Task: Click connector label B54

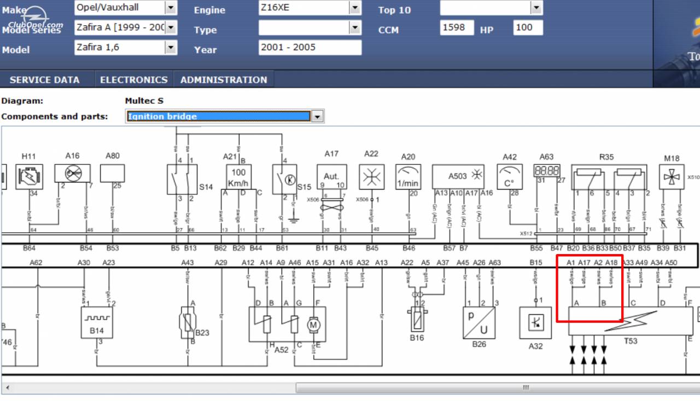Action: coord(86,248)
